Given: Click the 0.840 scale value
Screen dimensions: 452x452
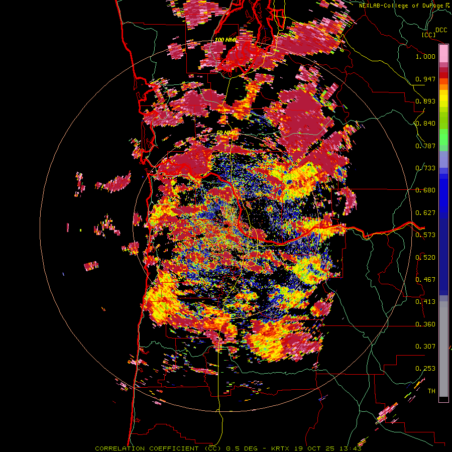Looking at the screenshot, I should (425, 124).
